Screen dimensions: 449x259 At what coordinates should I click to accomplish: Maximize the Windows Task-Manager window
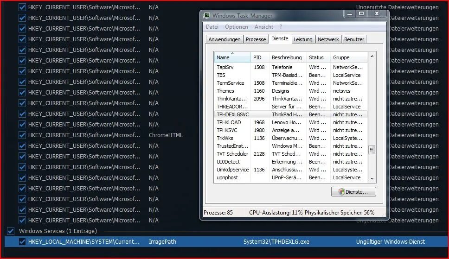[361, 14]
